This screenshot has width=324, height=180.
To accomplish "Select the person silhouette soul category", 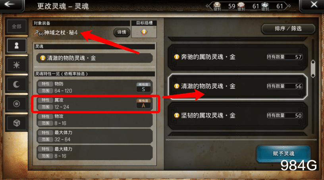I will [17, 46].
